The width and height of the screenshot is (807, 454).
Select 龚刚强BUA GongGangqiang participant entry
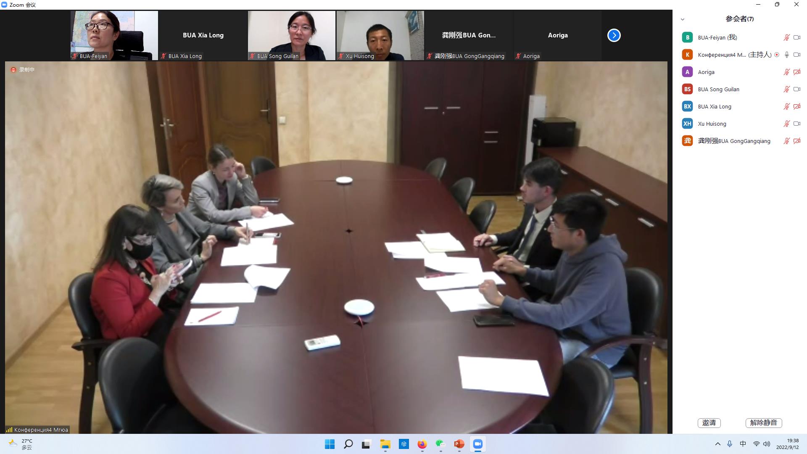coord(734,141)
